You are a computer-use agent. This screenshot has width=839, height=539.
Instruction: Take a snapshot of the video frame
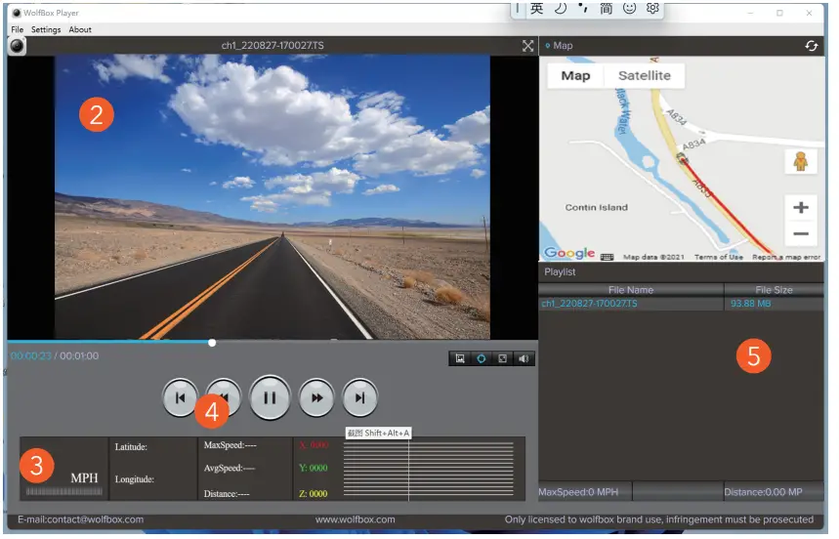tap(460, 358)
